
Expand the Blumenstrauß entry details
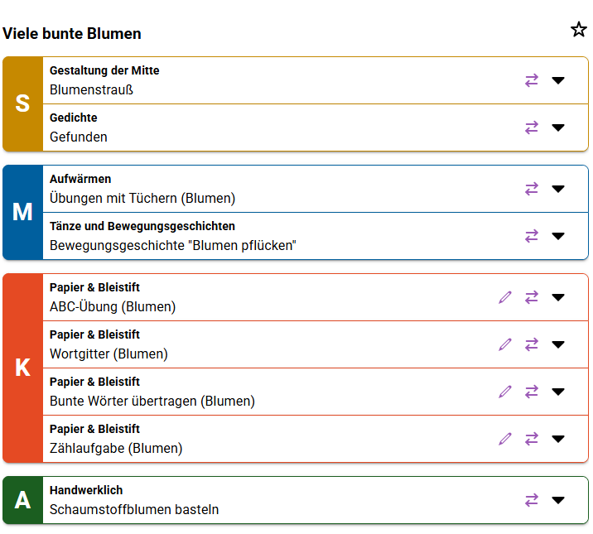click(558, 80)
